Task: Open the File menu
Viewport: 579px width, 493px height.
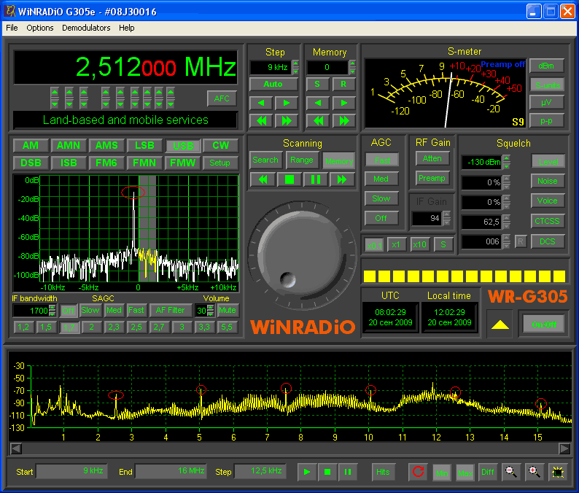Action: coord(12,28)
